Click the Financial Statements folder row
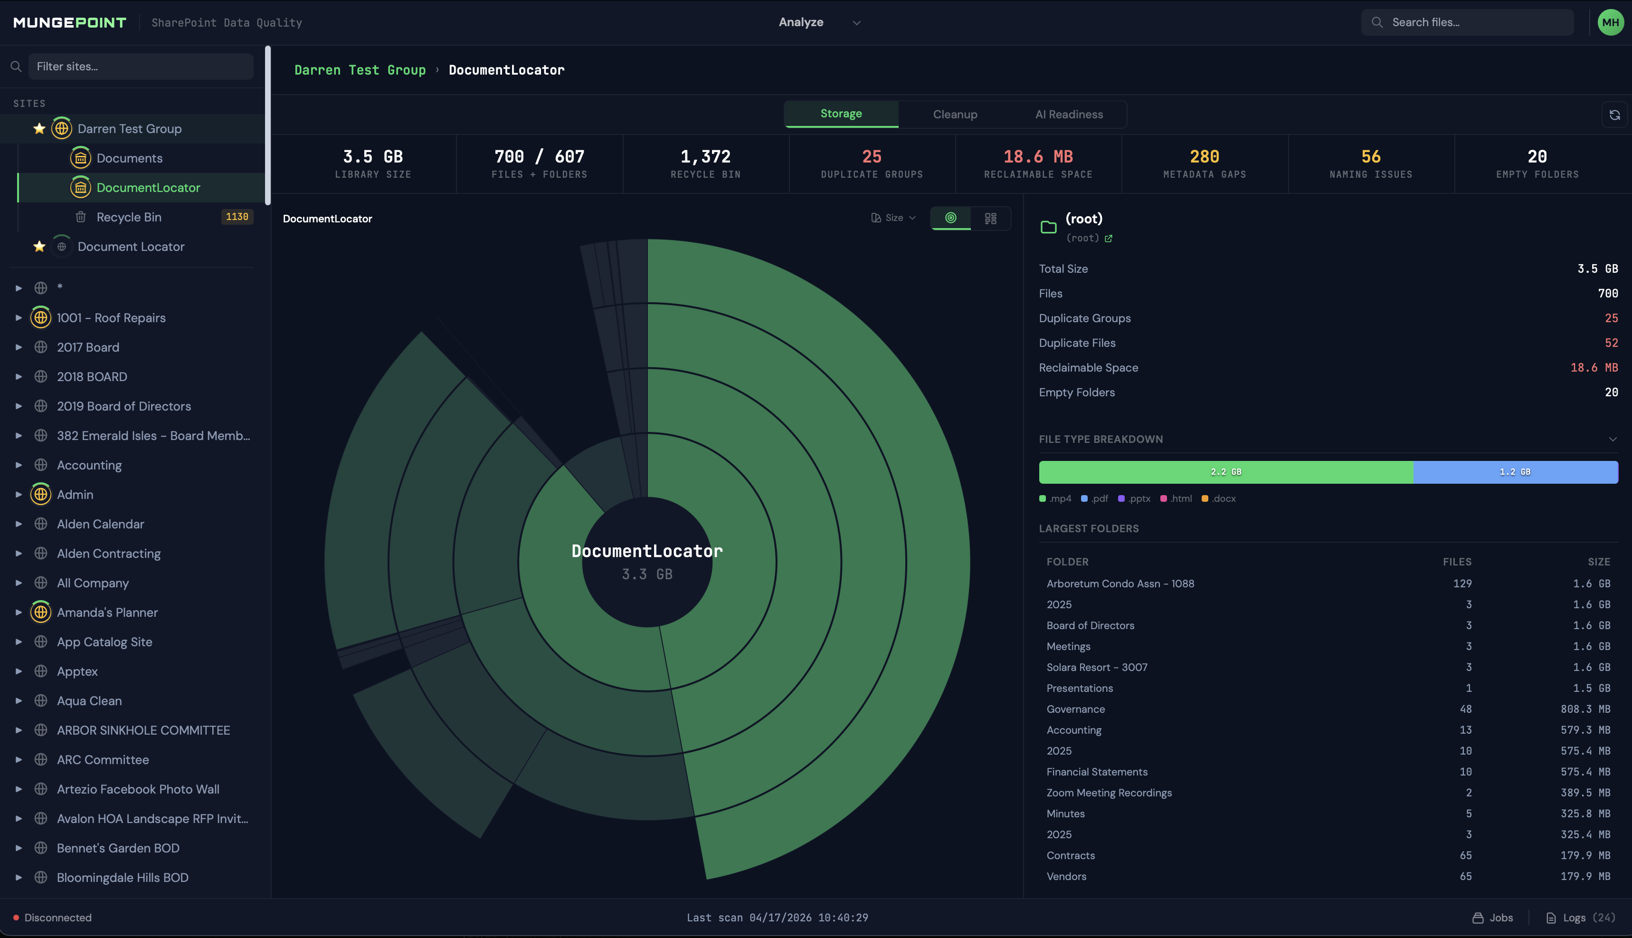 (x=1328, y=772)
